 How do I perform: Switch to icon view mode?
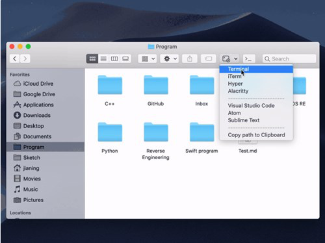pyautogui.click(x=92, y=58)
